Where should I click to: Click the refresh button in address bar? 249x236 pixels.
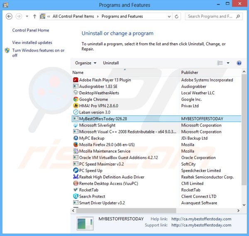coord(177,17)
